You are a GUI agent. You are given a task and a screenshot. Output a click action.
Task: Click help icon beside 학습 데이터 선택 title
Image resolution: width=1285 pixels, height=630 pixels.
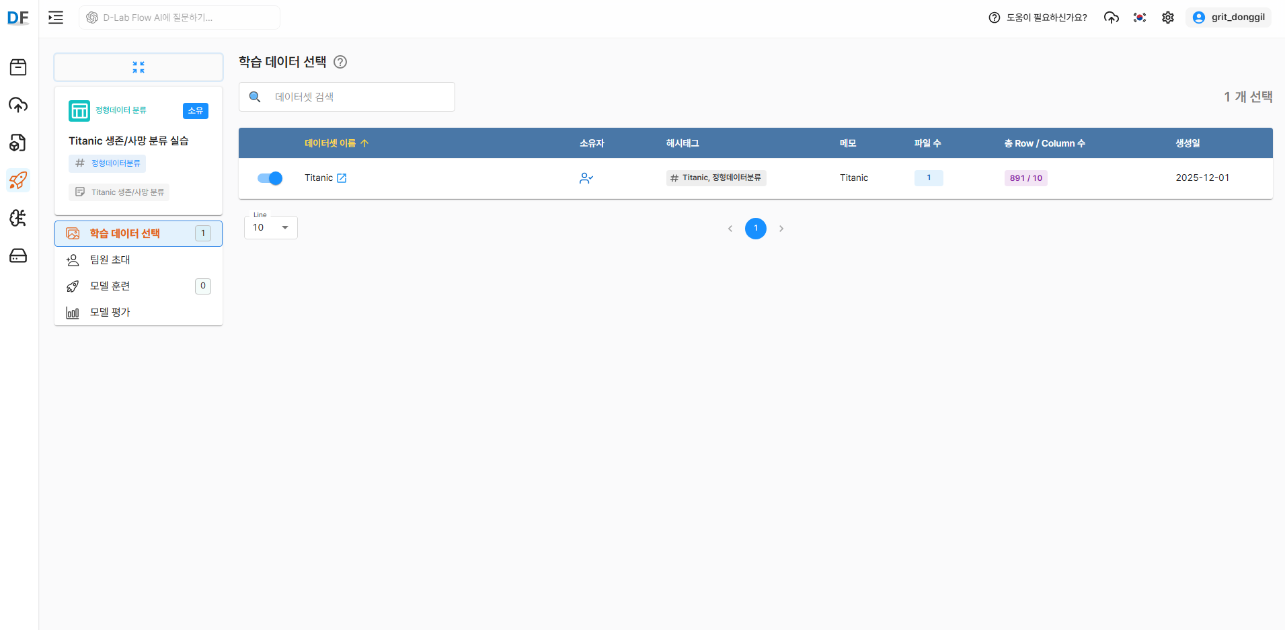coord(340,62)
